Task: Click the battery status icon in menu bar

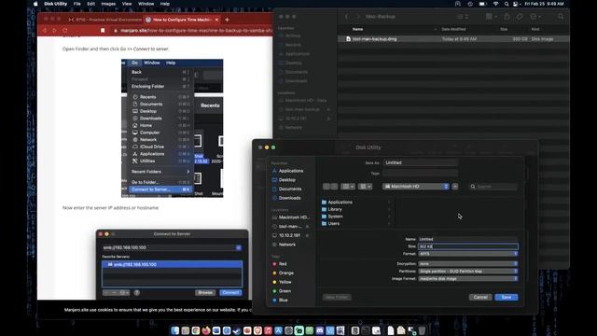Action: coord(483,4)
